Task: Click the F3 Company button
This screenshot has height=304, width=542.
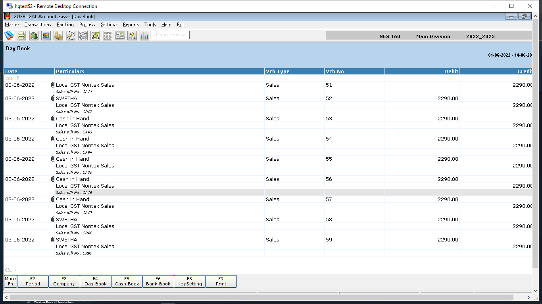Action: coord(64,281)
